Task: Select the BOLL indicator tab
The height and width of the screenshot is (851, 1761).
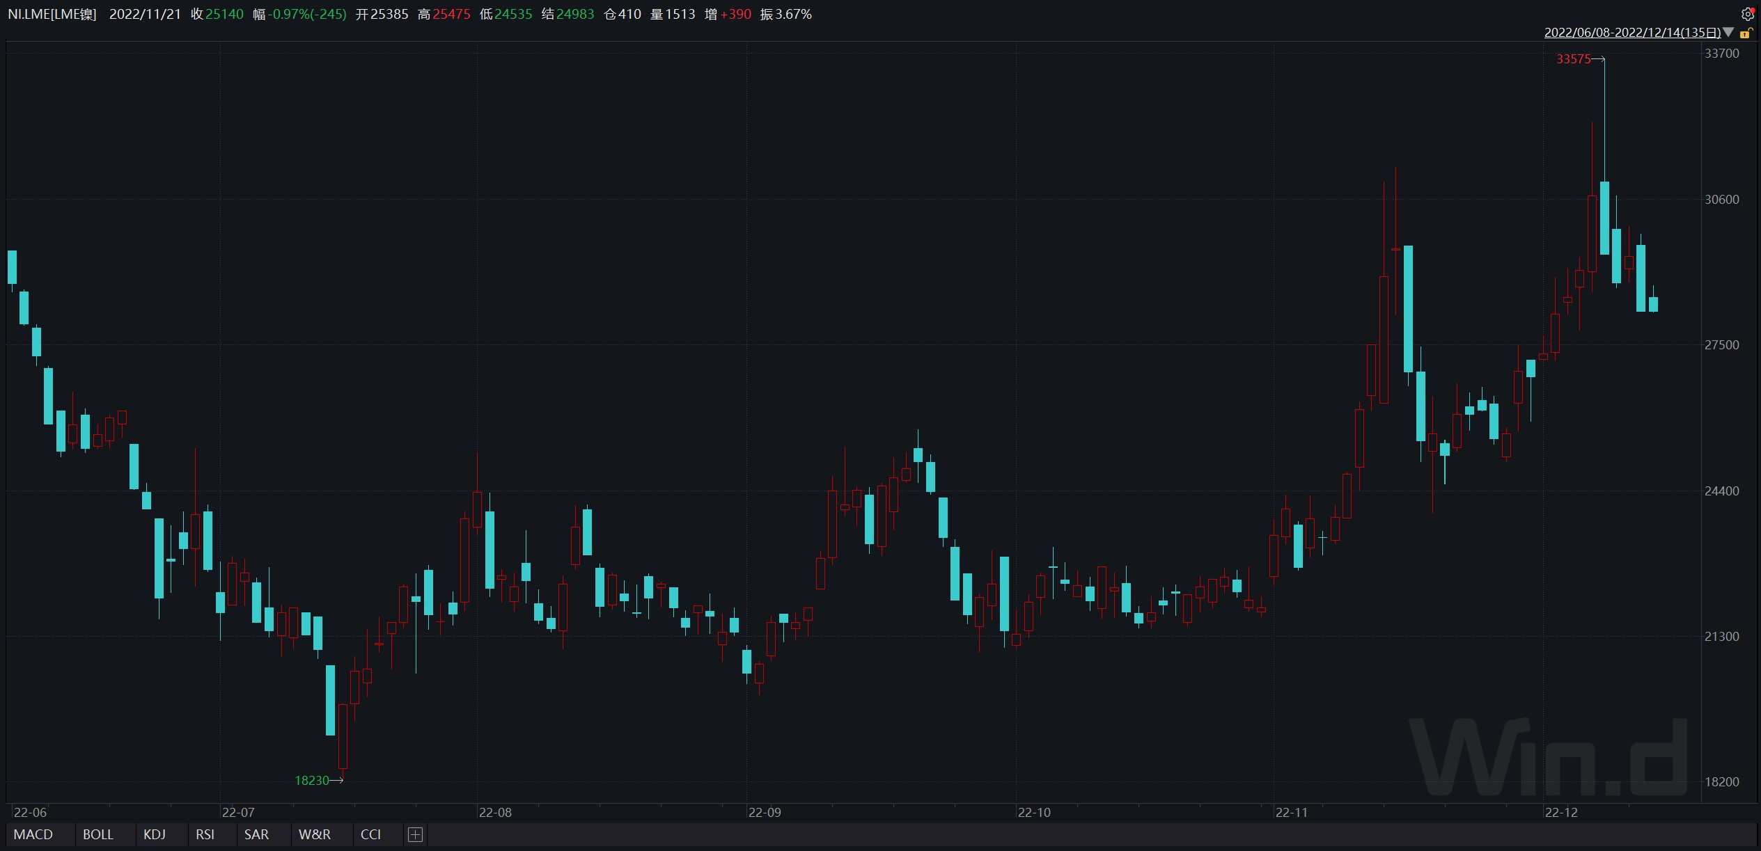Action: click(x=97, y=834)
